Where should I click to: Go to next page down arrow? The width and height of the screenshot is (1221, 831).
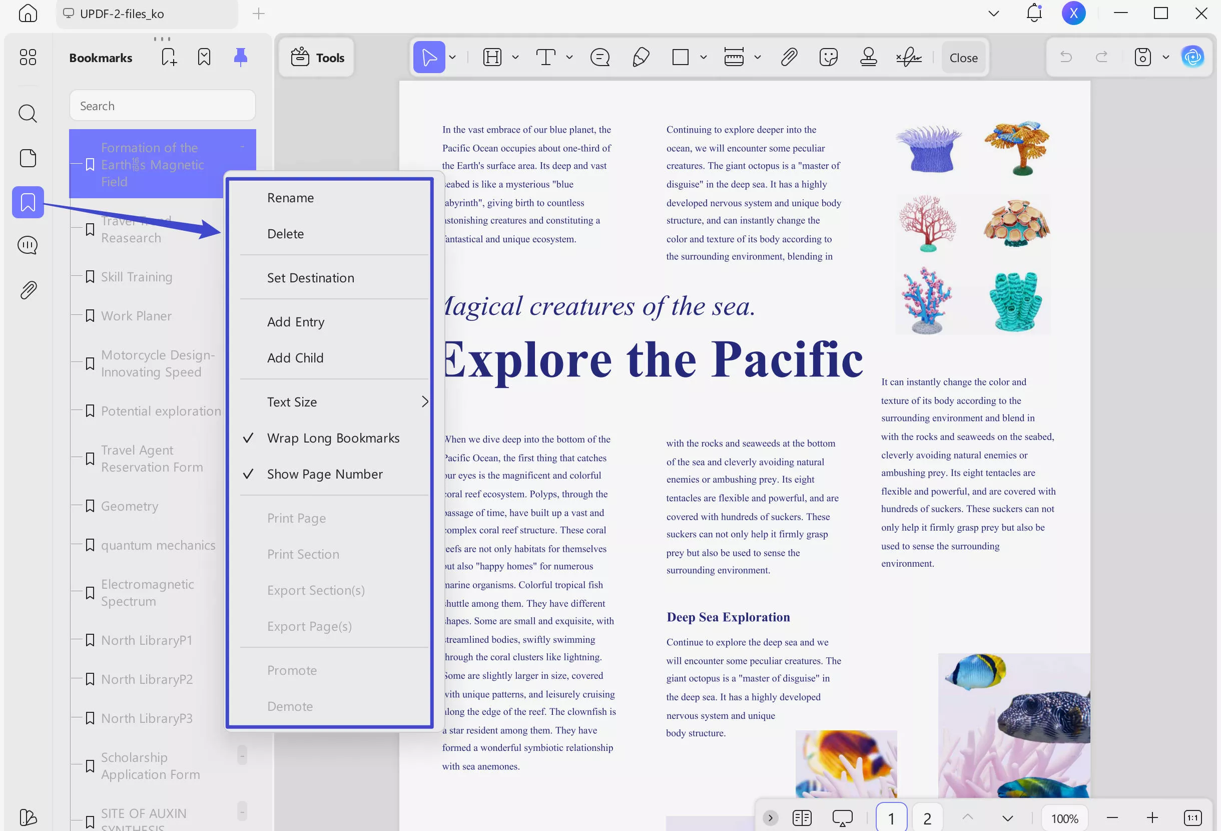(x=1007, y=818)
